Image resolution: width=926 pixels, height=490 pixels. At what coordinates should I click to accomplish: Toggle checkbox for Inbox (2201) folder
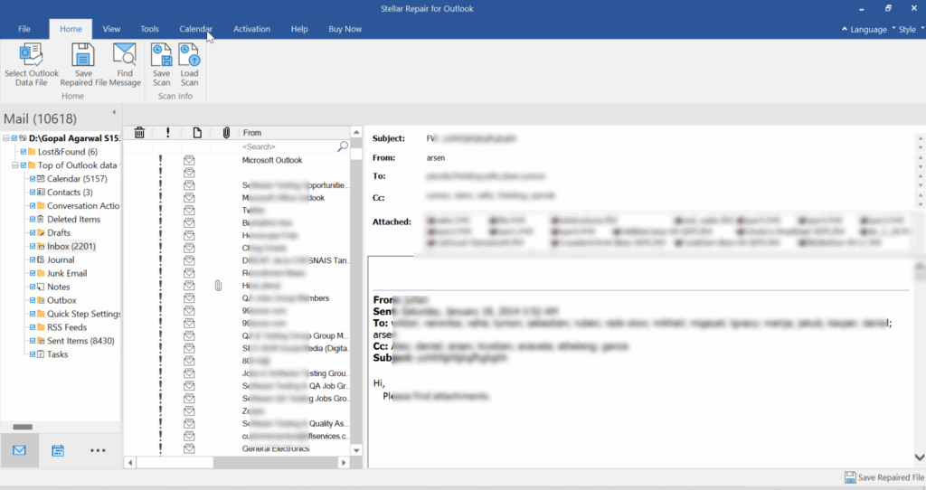[x=33, y=246]
